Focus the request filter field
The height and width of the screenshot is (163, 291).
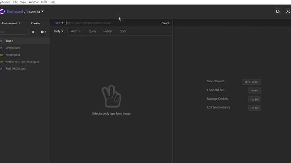coord(14,32)
